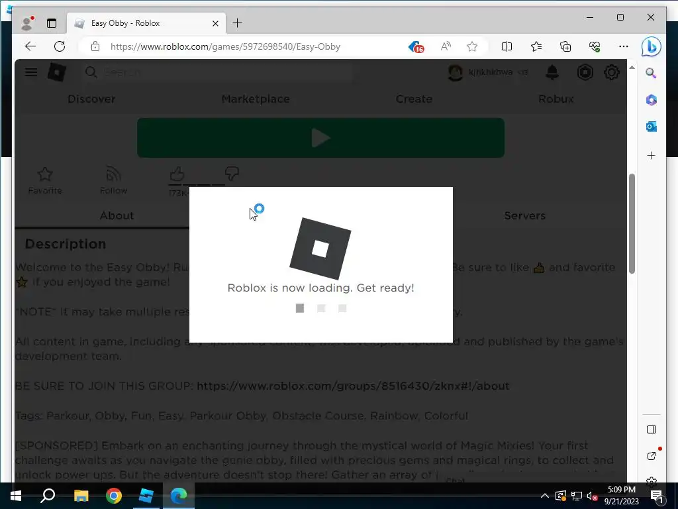Open the tab actions menu icon
The image size is (678, 509).
[x=52, y=23]
